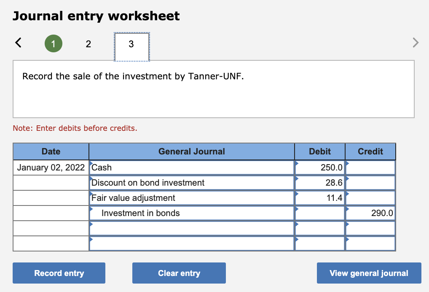
Task: Select worksheet step 2
Action: tap(88, 43)
